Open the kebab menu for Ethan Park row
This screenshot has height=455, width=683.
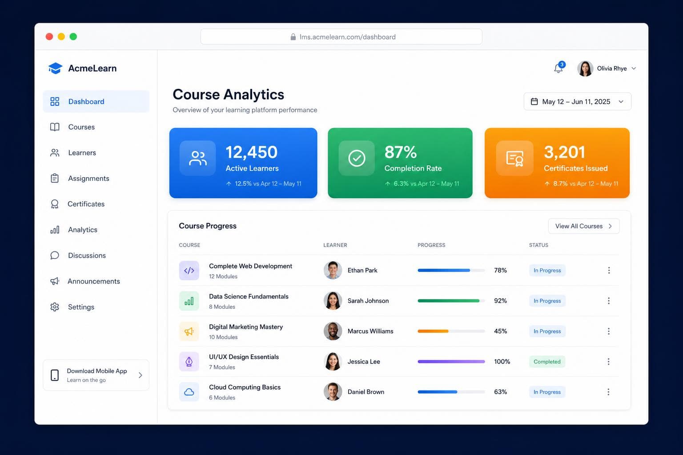609,271
